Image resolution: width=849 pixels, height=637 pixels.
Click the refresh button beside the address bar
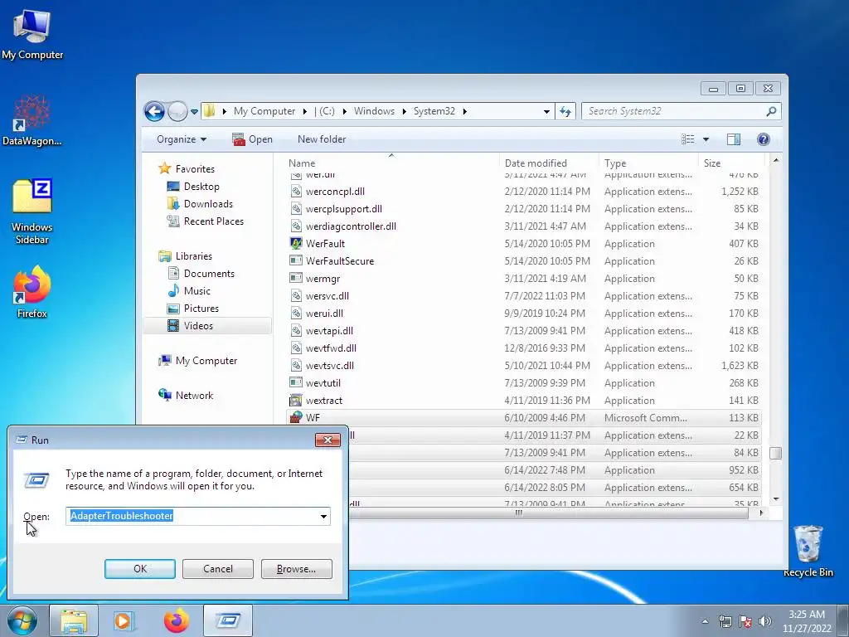[x=565, y=111]
